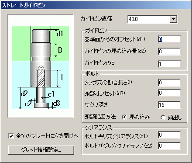Image resolution: width=192 pixels, height=163 pixels.
Task: Focus the 頭部オフセット(d3) input field
Action: [169, 93]
